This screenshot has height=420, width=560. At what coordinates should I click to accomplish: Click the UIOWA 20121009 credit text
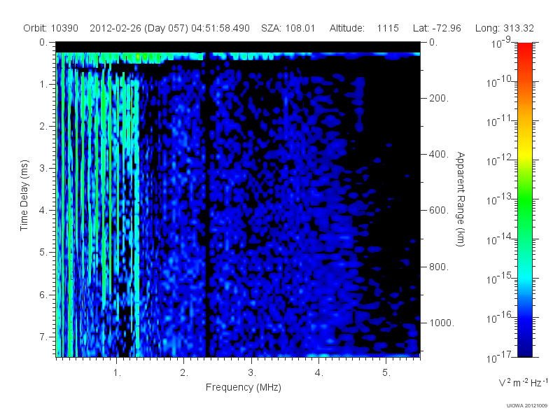point(527,405)
